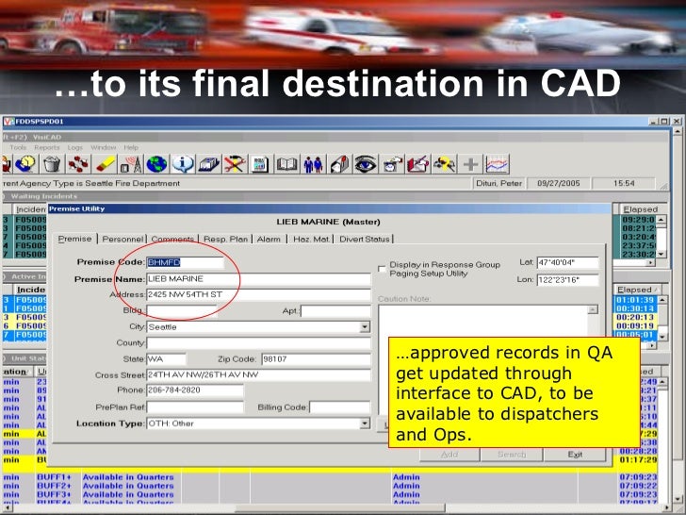Image resolution: width=686 pixels, height=515 pixels.
Task: Click the bottom horizontal scrollbar
Action: [339, 508]
